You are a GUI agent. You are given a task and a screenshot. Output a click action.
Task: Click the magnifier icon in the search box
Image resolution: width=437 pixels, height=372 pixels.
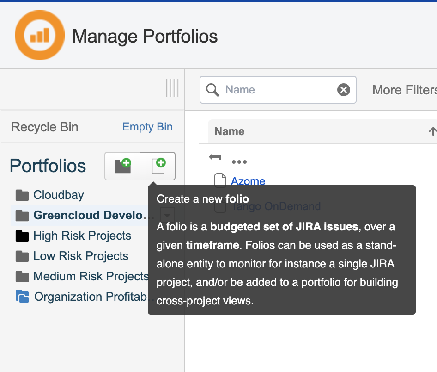[212, 89]
